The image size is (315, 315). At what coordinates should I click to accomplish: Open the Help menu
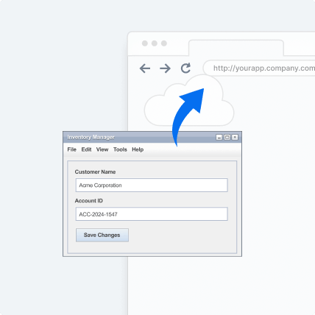point(138,149)
